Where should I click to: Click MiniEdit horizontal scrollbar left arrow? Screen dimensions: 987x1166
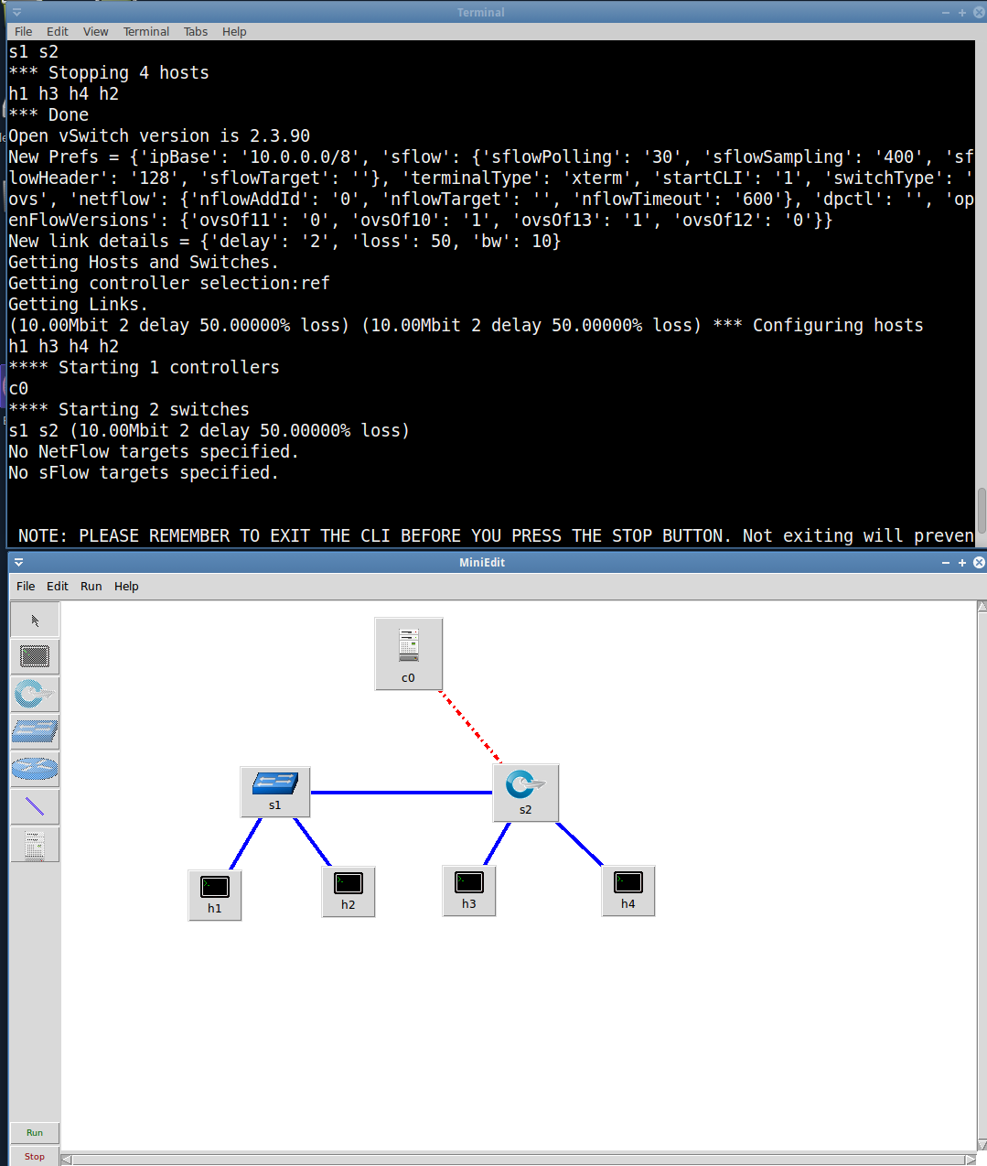(x=66, y=1160)
